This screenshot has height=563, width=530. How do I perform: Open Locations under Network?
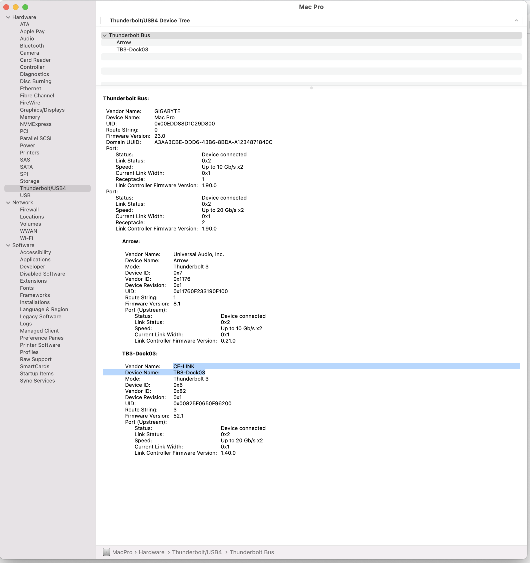32,217
